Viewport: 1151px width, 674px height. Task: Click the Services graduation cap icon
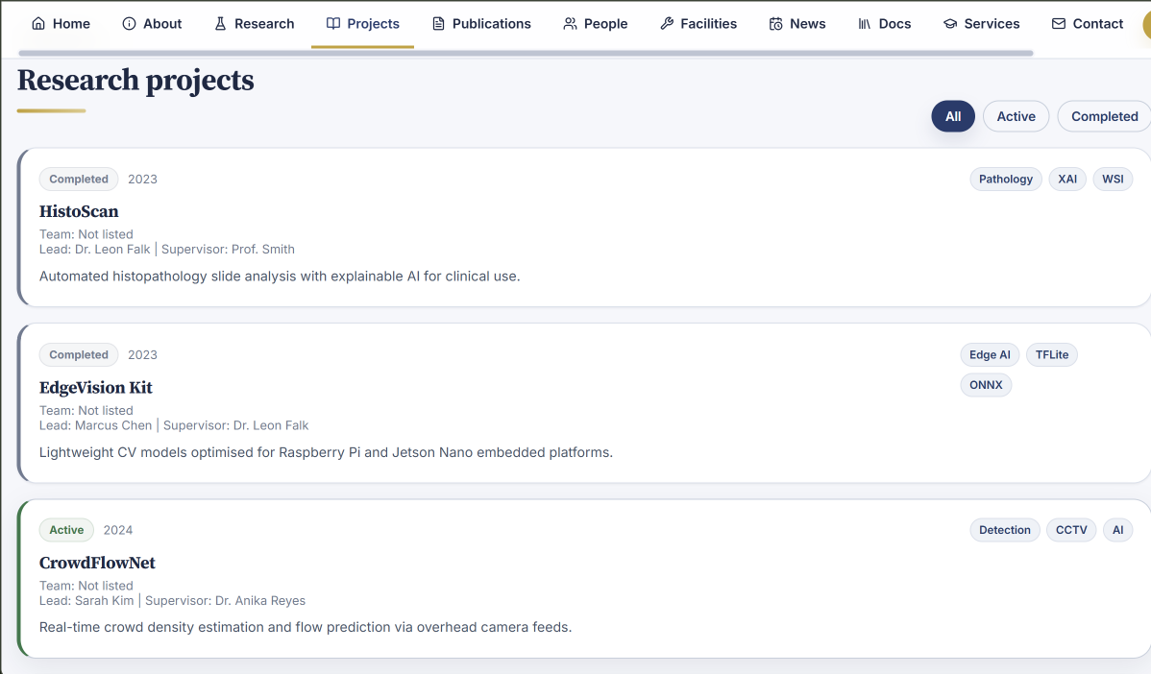coord(950,23)
